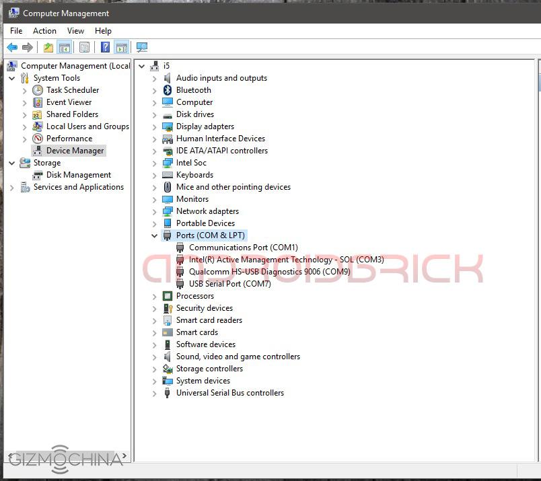Select Device Manager in the console tree
Screen dimensions: 541x481
pyautogui.click(x=75, y=151)
